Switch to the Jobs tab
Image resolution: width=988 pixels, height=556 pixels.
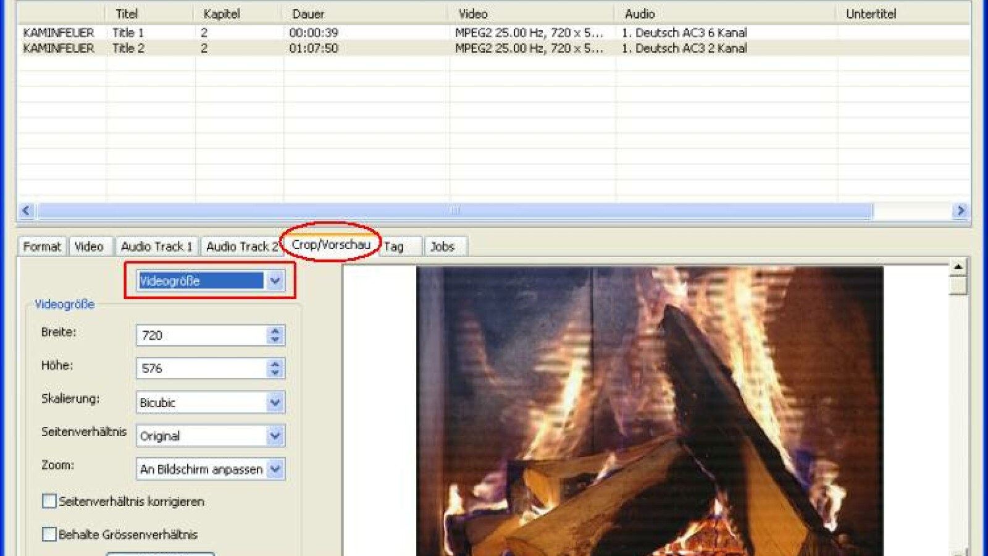[442, 246]
